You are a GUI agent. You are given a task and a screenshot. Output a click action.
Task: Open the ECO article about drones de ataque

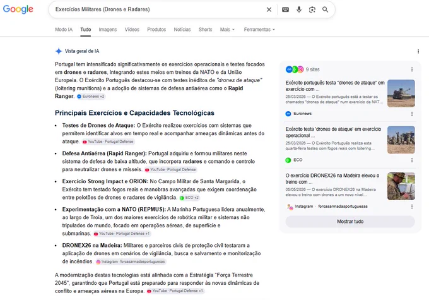[x=333, y=132]
